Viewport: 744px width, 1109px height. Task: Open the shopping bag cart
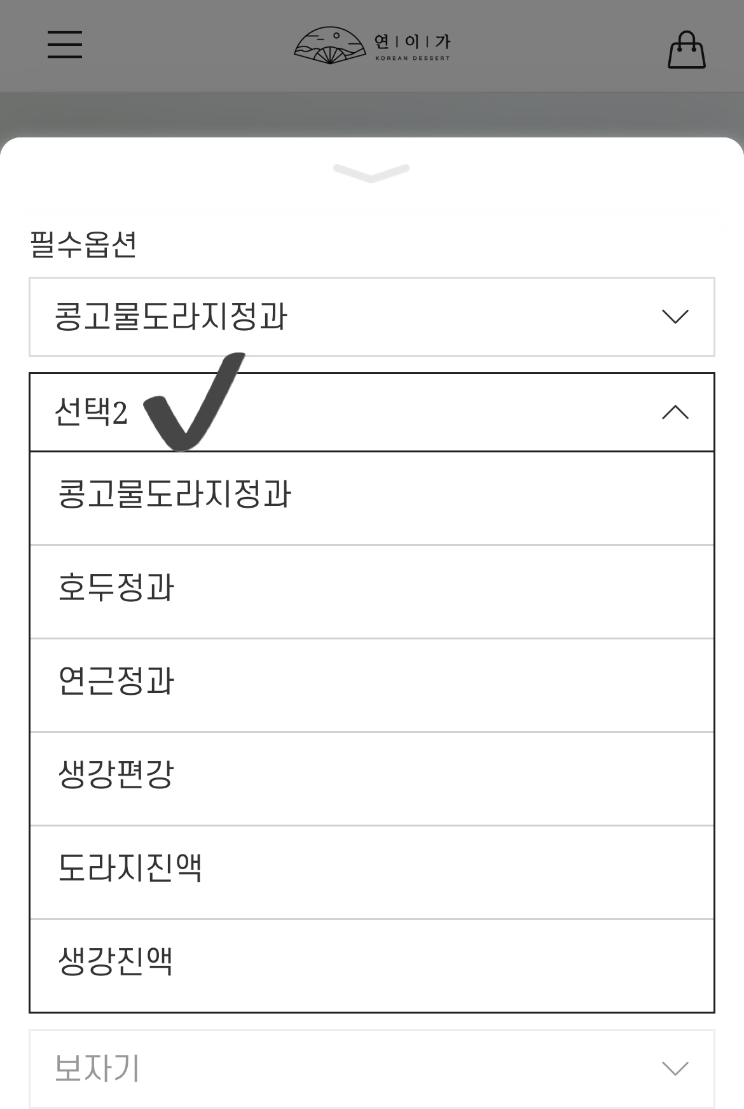tap(686, 50)
